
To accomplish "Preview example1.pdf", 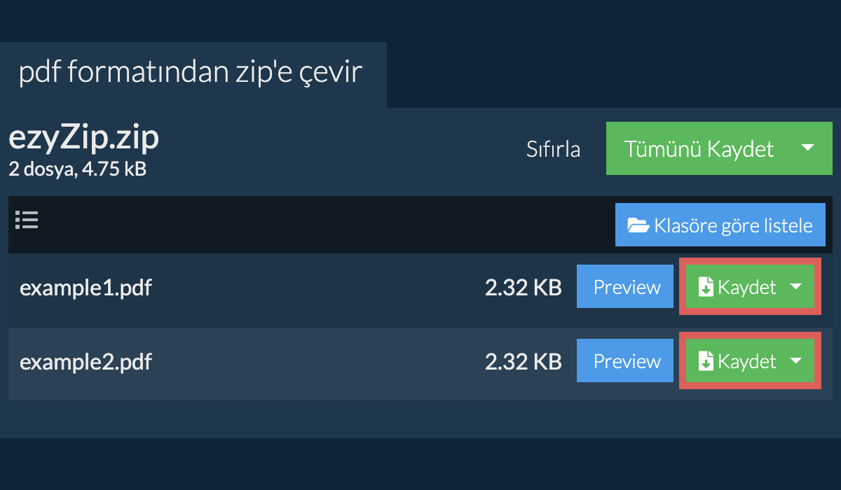I will 624,286.
